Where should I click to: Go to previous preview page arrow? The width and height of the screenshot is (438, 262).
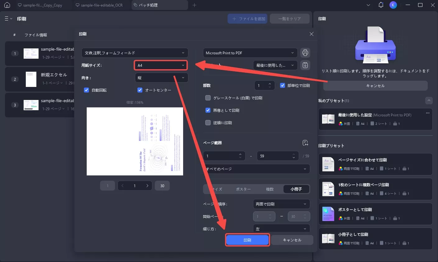[122, 186]
